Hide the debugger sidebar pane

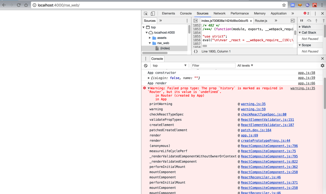293,21
